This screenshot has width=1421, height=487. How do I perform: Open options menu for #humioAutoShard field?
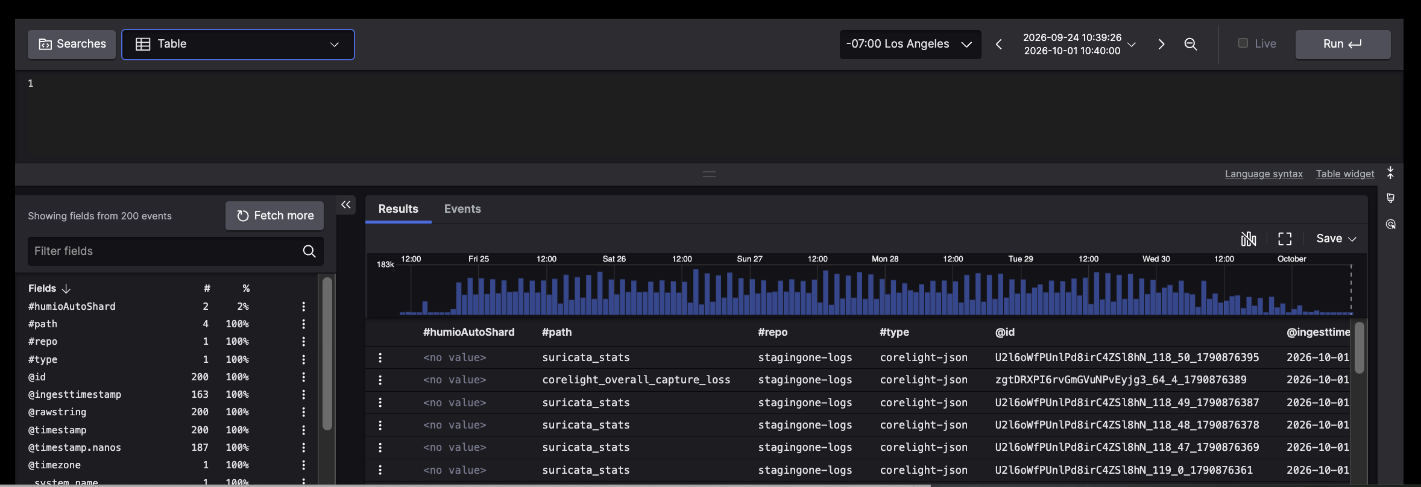(303, 306)
